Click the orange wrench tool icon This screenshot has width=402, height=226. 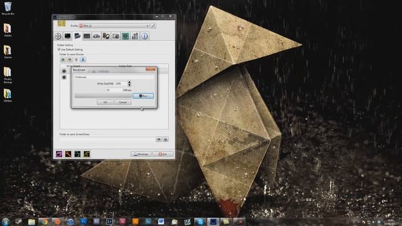68,154
